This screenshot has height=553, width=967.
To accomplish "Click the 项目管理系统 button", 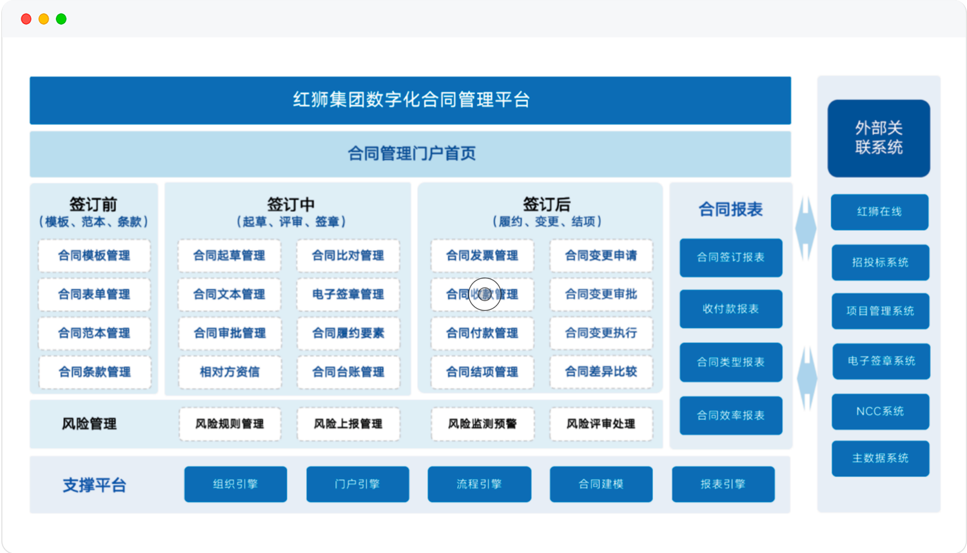I will tap(880, 311).
